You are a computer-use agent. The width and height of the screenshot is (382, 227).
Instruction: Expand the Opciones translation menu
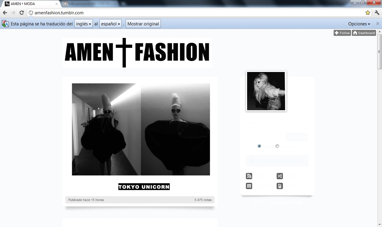pyautogui.click(x=359, y=24)
